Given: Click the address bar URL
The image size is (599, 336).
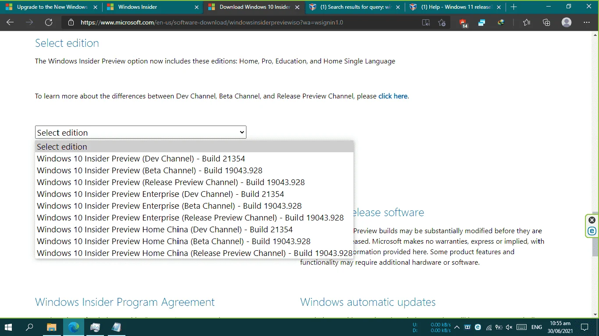Looking at the screenshot, I should coord(212,23).
